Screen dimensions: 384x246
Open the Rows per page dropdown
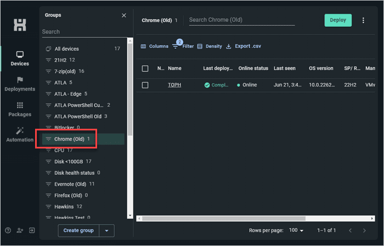coord(296,230)
